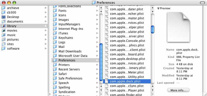This screenshot has width=207, height=96.
Task: Click the documents folder icon
Action: point(4,21)
